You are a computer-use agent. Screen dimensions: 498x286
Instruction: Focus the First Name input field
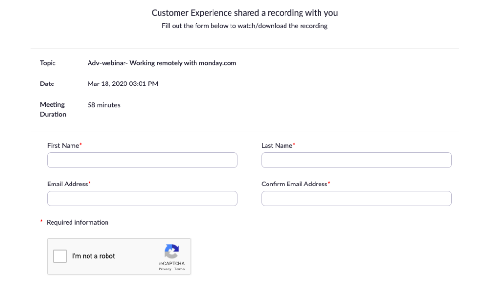142,160
